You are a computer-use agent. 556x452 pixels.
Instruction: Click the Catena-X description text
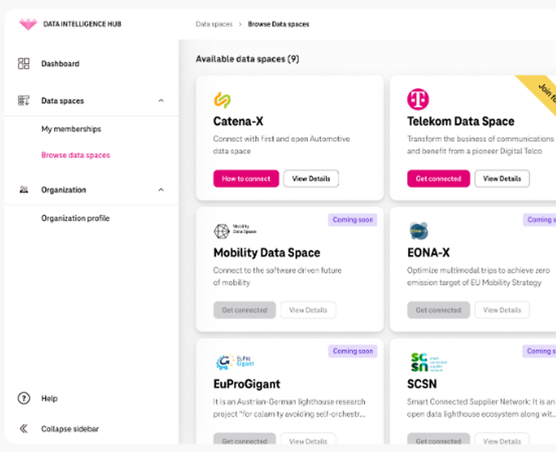(x=281, y=145)
